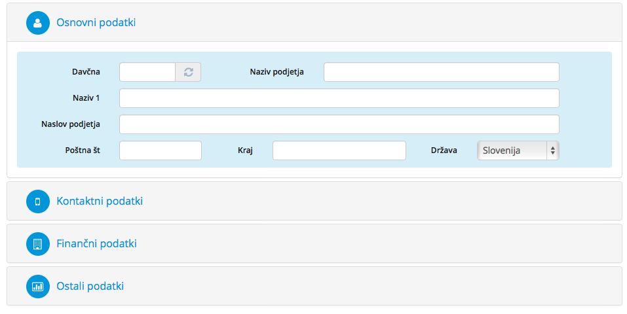The image size is (627, 314).
Task: Click the chart icon beside Ostali podatki
Action: [x=38, y=287]
